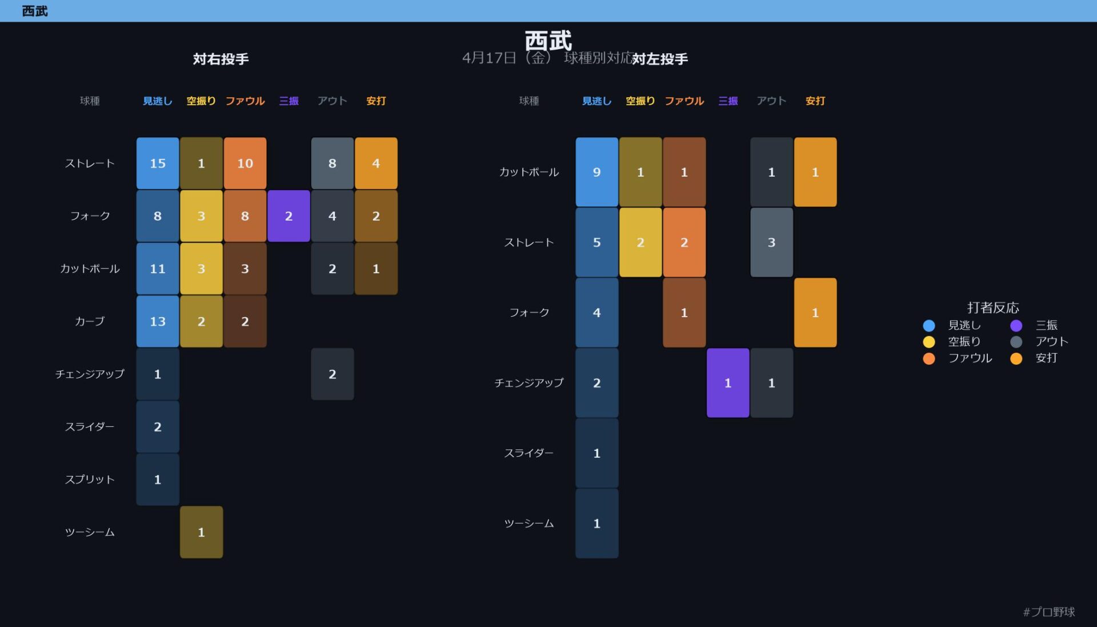Click フォーク 空振り cell showing 3 (対右投手)
1097x627 pixels.
[x=201, y=216]
